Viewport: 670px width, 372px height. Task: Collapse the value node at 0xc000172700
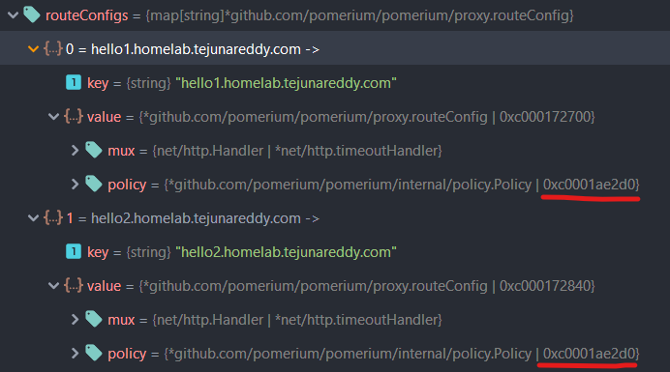coord(53,117)
